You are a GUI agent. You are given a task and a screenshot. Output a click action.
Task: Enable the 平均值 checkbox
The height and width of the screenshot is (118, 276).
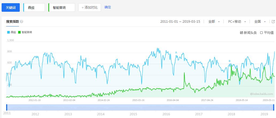[x=262, y=33]
